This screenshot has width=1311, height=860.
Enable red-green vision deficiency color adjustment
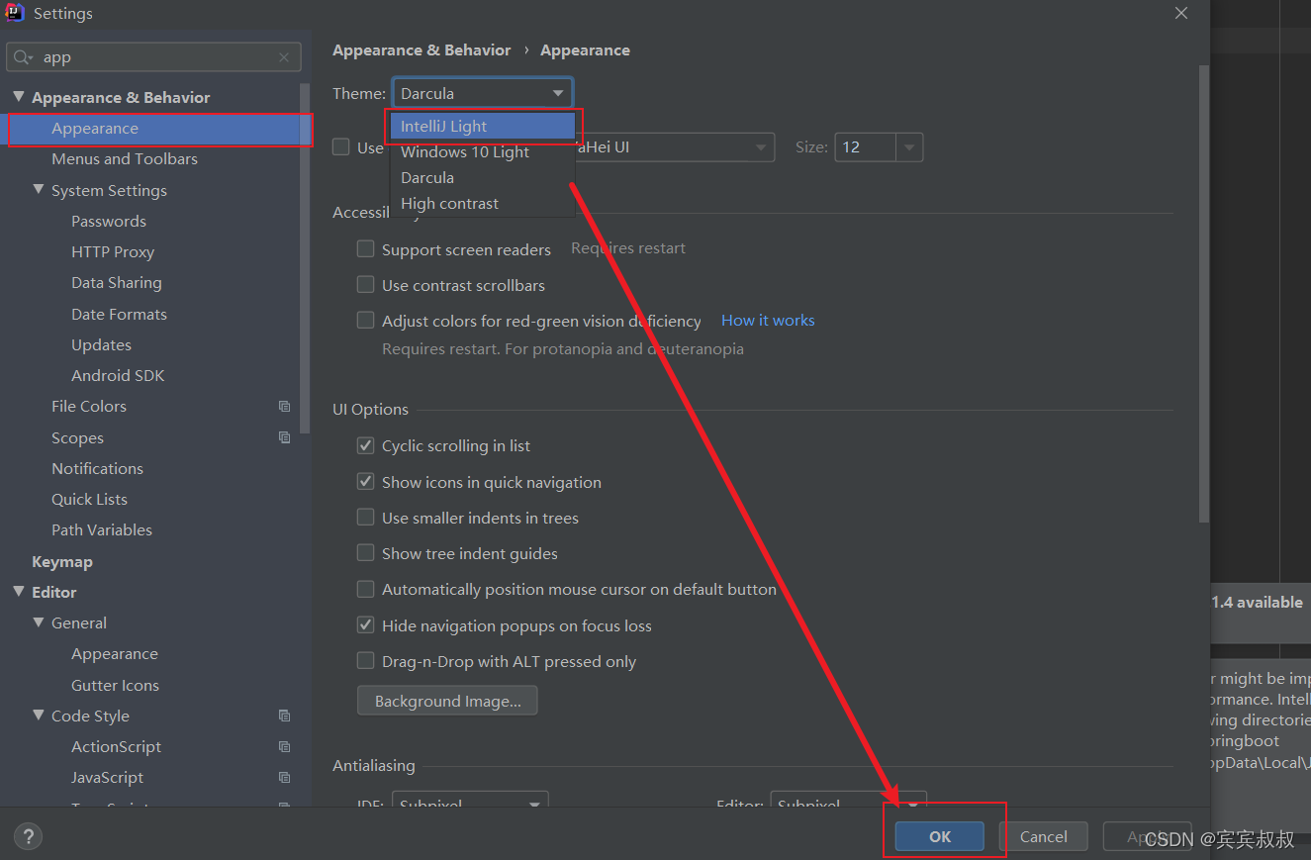point(366,321)
